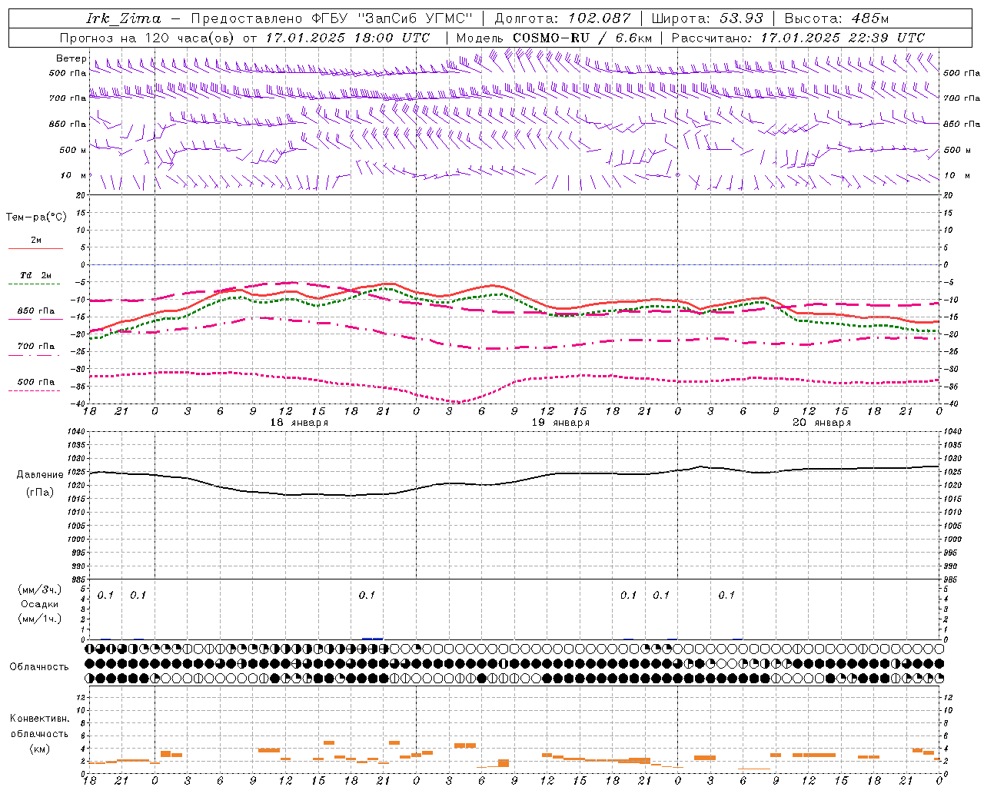
Task: Click the Высота: 485м value
Action: coord(837,18)
